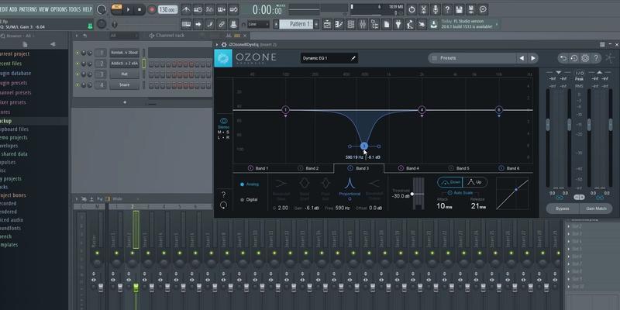This screenshot has width=620, height=310.
Task: Open the ADD menu
Action: (x=13, y=9)
